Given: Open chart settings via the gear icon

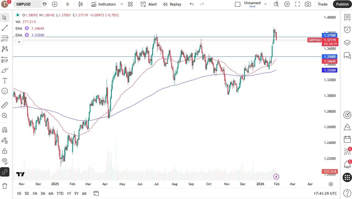Looking at the screenshot, I should point(287,4).
